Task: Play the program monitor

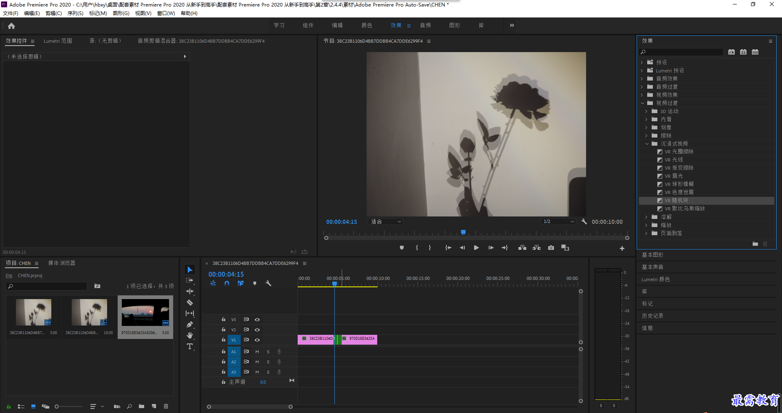Action: (477, 248)
